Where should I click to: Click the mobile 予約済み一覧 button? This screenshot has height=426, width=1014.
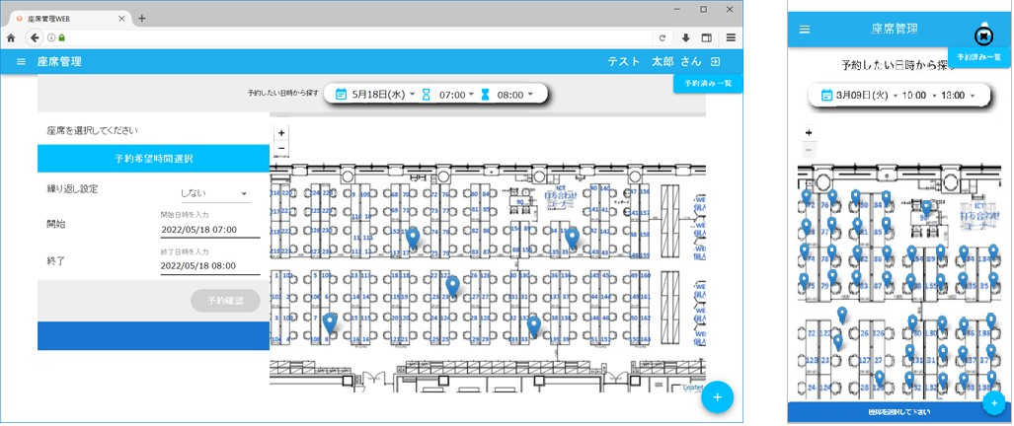[x=978, y=57]
